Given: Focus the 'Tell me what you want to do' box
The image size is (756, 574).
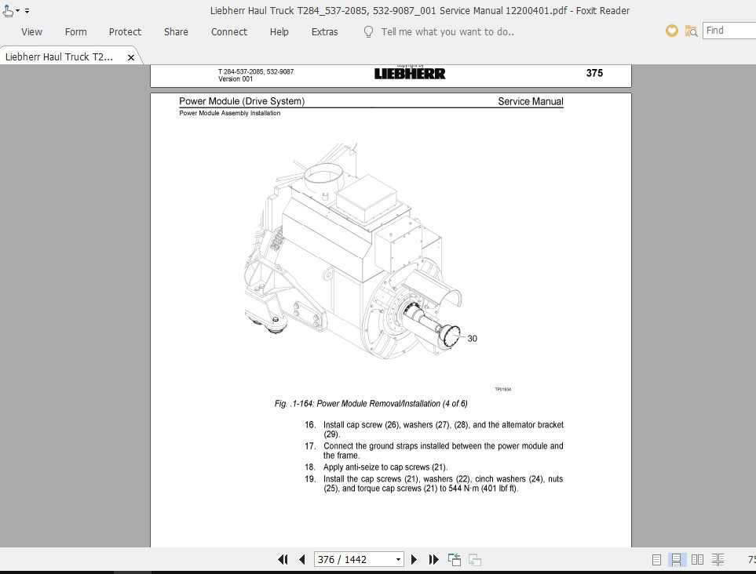Looking at the screenshot, I should click(447, 32).
